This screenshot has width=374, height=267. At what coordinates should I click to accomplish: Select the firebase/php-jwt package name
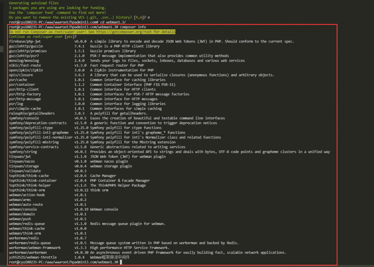(x=25, y=41)
